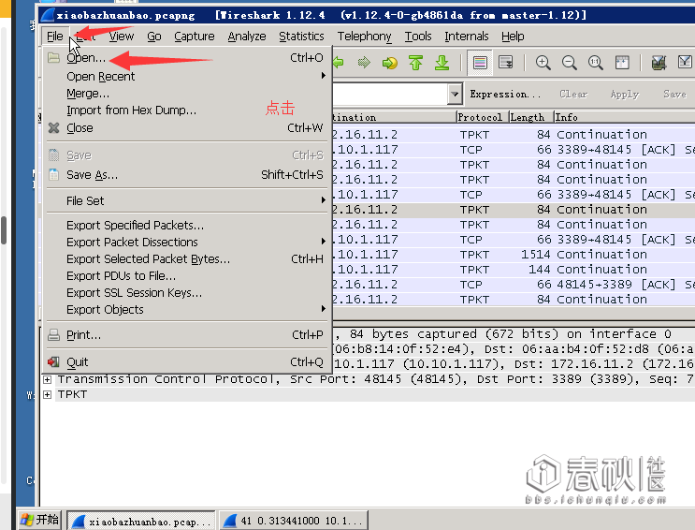Click the Close X icon in File menu
The height and width of the screenshot is (530, 695).
(53, 128)
